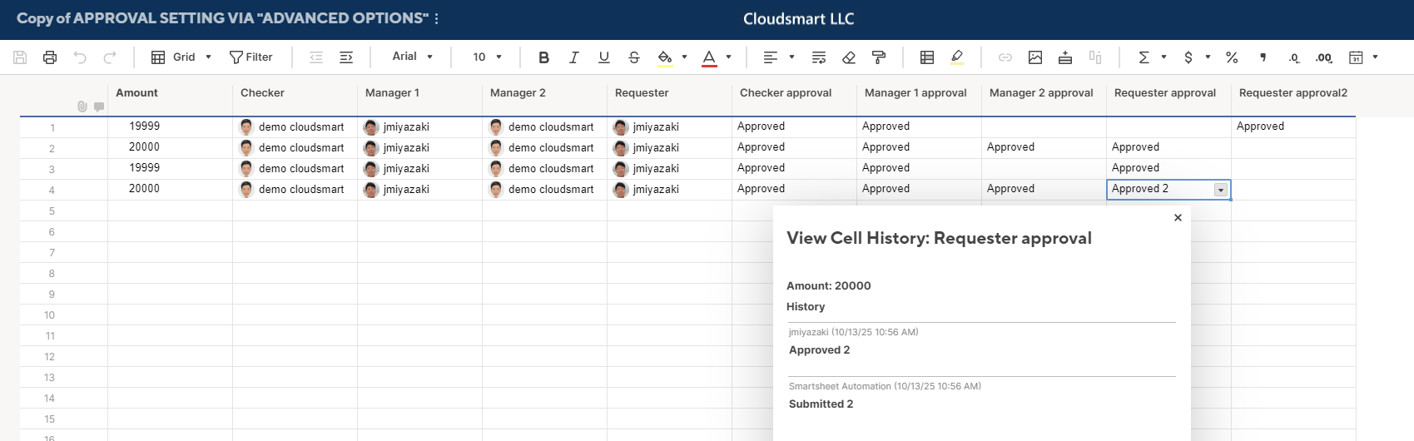The height and width of the screenshot is (441, 1414).
Task: Click row 4 Requester jmiyazaki cell
Action: pos(669,189)
